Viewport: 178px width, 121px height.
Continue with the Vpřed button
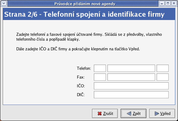[x=162, y=113]
